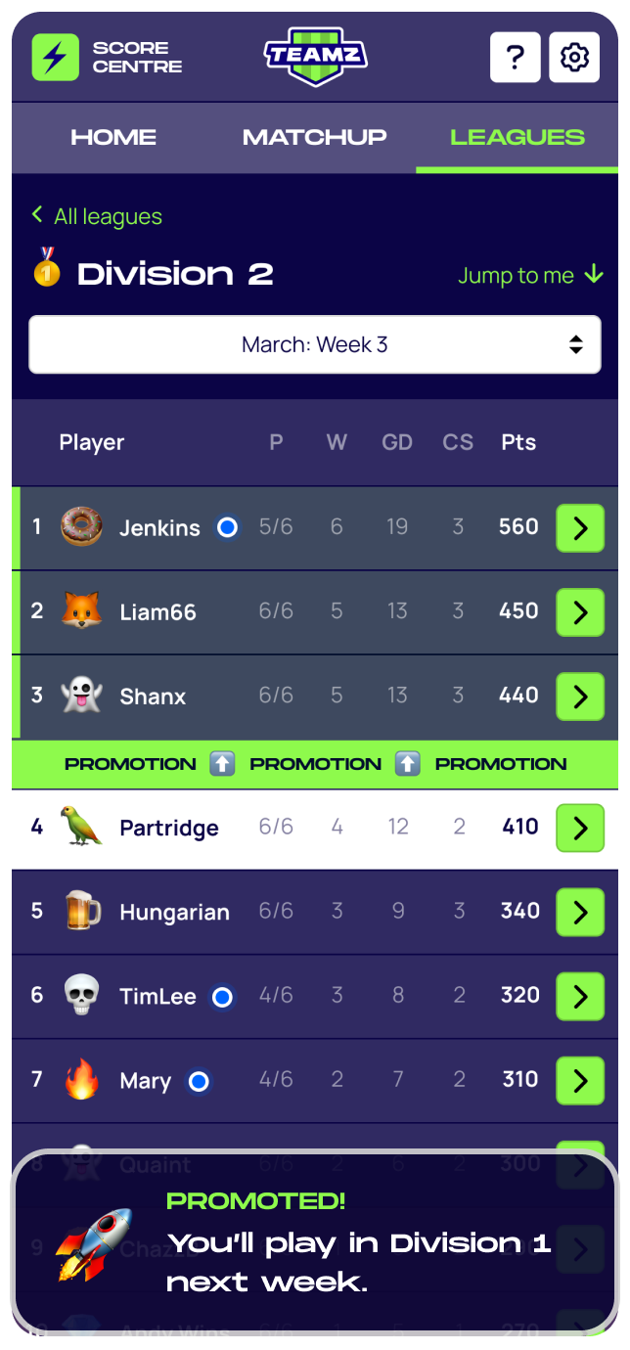
Task: Click blue status dot beside Mary
Action: pyautogui.click(x=199, y=1081)
